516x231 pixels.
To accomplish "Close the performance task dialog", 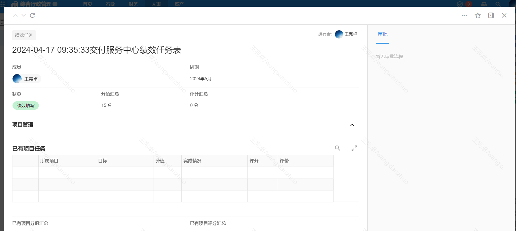I will coord(504,16).
